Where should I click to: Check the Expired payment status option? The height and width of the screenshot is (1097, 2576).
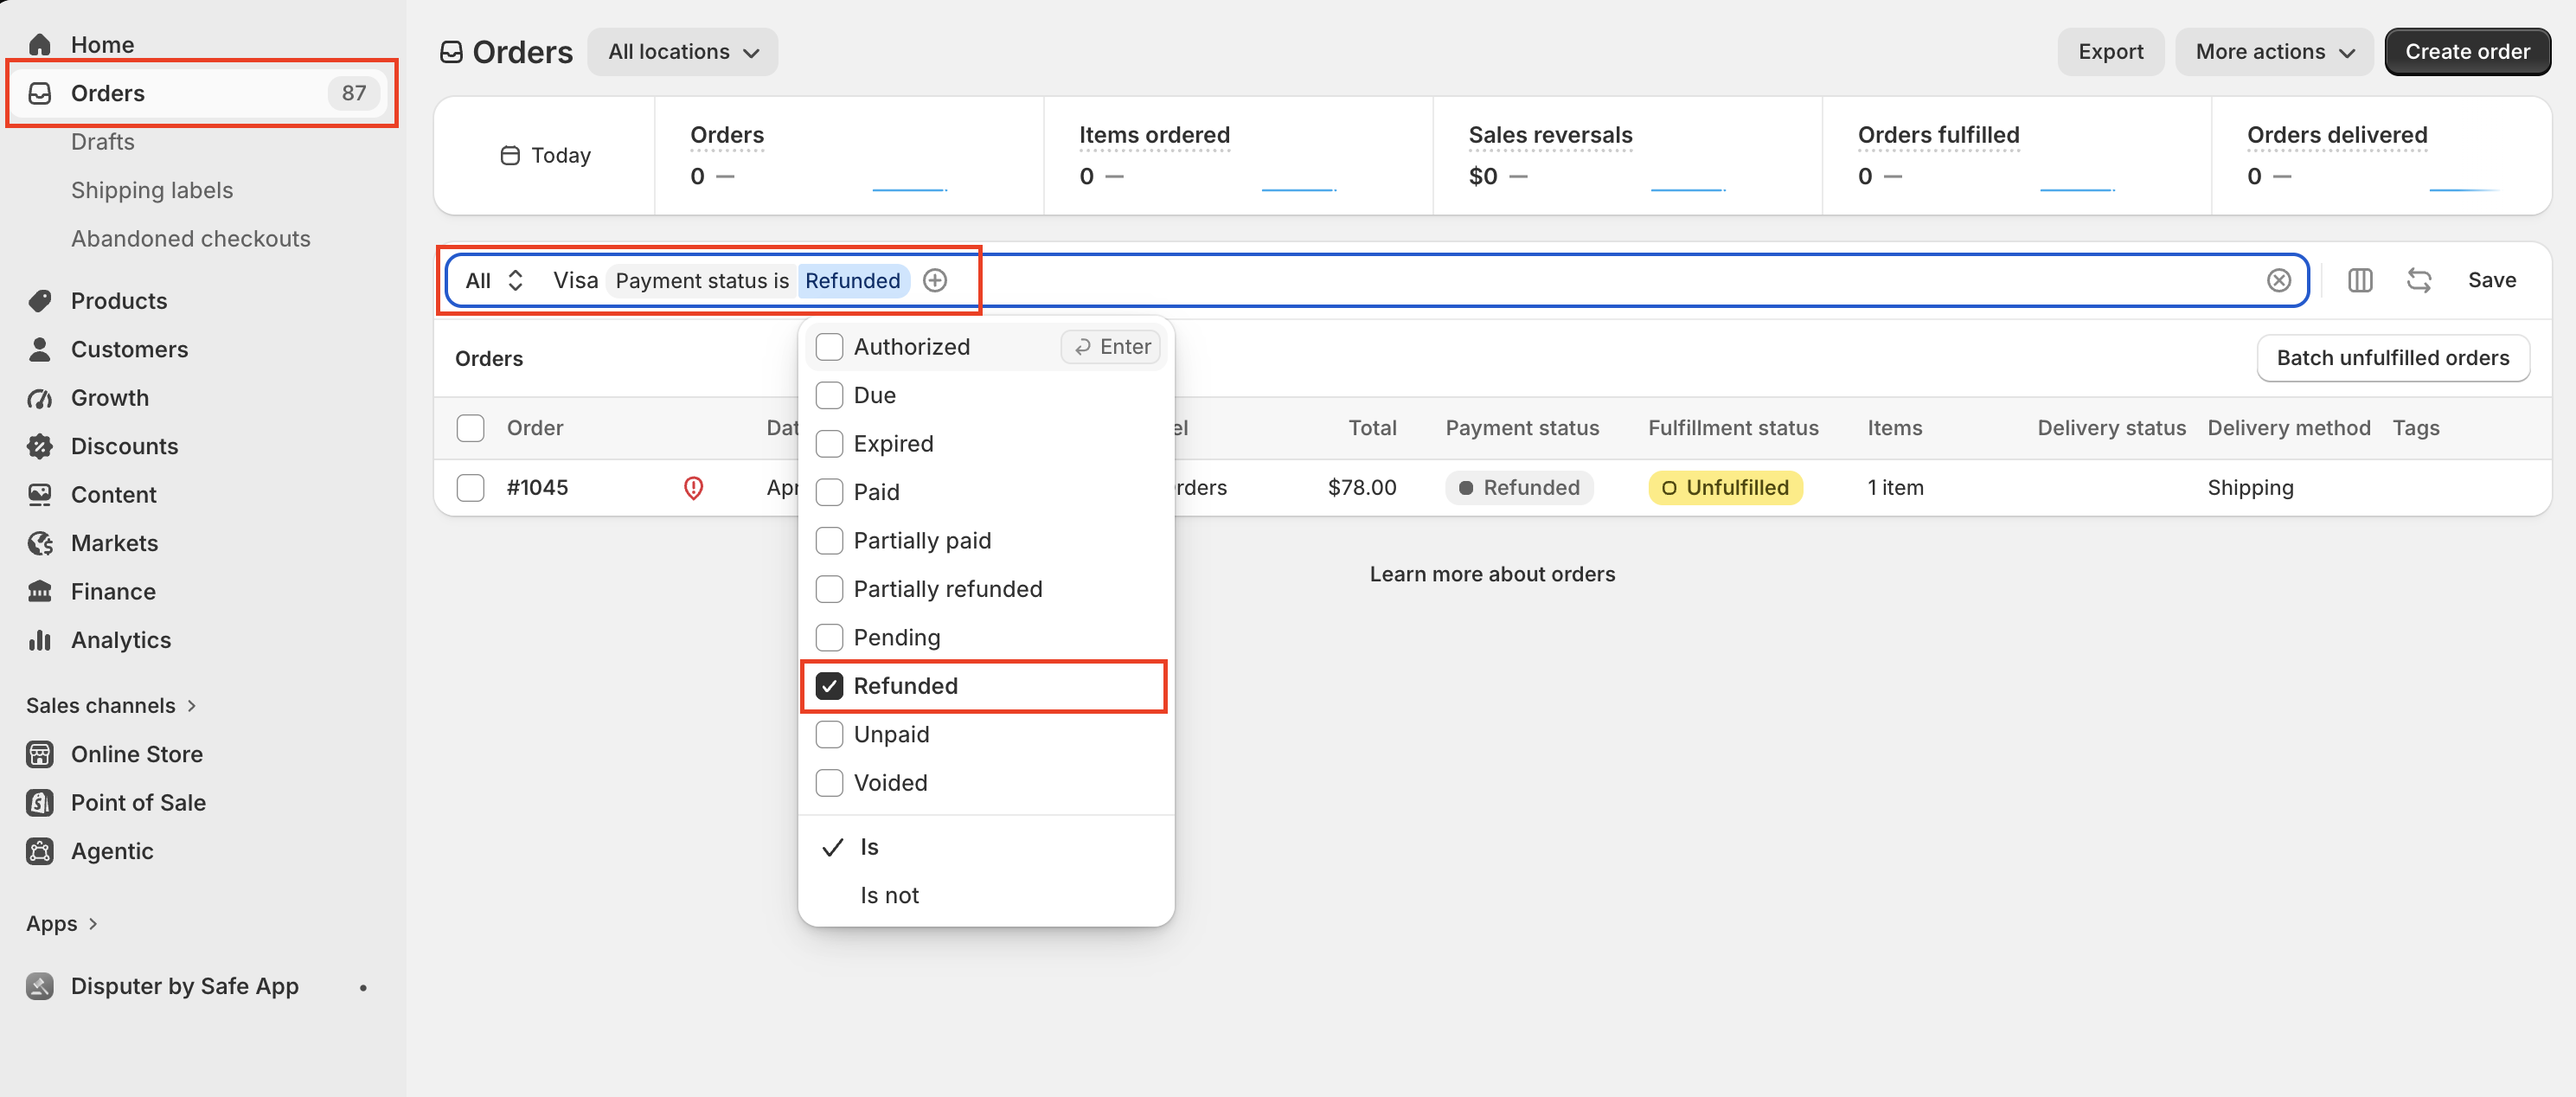tap(829, 444)
